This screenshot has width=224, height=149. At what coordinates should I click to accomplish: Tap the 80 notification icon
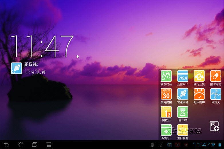tap(169, 145)
